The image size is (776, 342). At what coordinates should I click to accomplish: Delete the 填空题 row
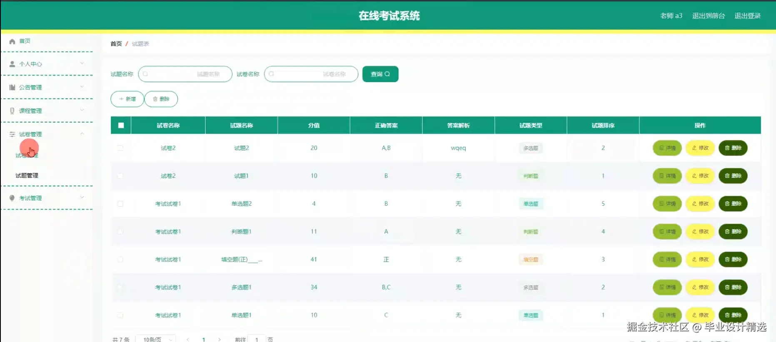coord(733,259)
